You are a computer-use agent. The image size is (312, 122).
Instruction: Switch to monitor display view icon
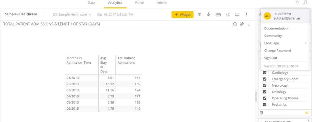237,15
